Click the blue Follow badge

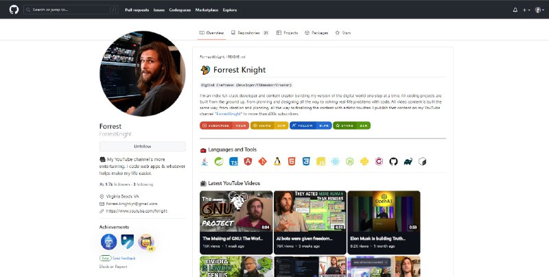(x=311, y=125)
